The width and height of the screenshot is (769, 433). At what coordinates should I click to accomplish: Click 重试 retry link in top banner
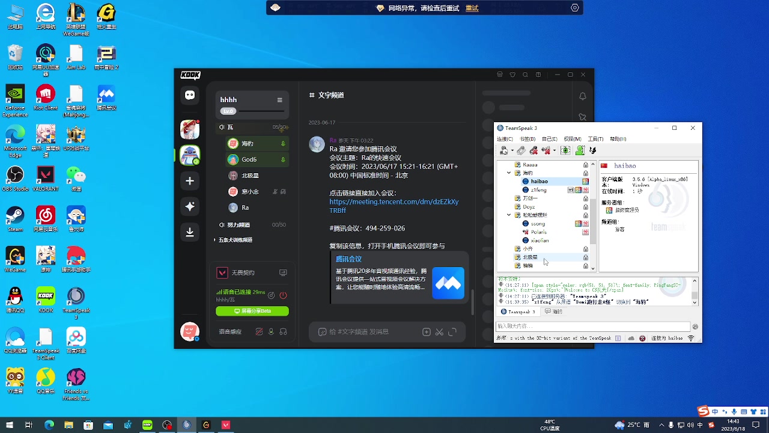point(472,8)
